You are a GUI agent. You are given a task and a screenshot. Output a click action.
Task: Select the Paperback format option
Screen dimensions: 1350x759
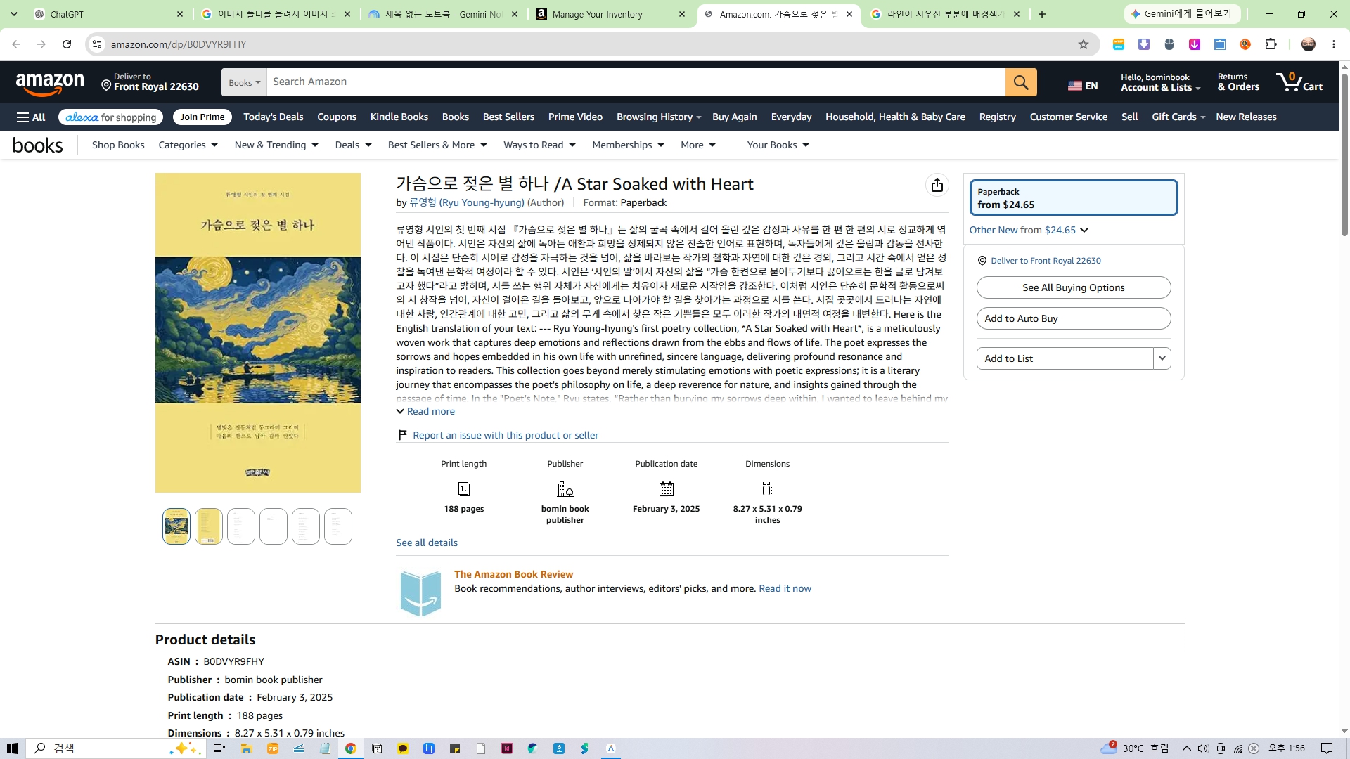(1074, 197)
